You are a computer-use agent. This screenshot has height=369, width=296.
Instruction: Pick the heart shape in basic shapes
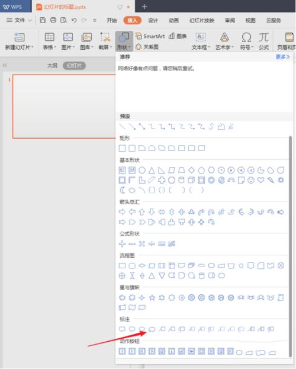click(x=260, y=180)
